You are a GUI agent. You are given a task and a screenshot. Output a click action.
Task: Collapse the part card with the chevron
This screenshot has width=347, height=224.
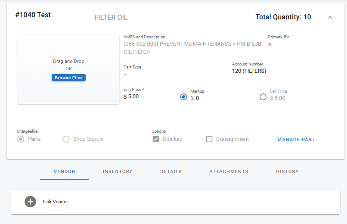[x=330, y=17]
